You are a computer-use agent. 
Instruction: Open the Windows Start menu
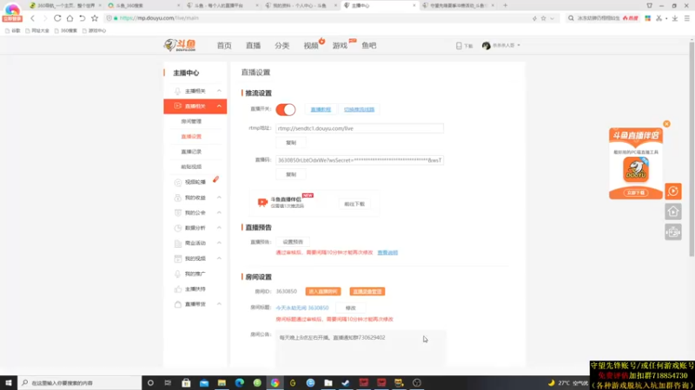[9, 383]
